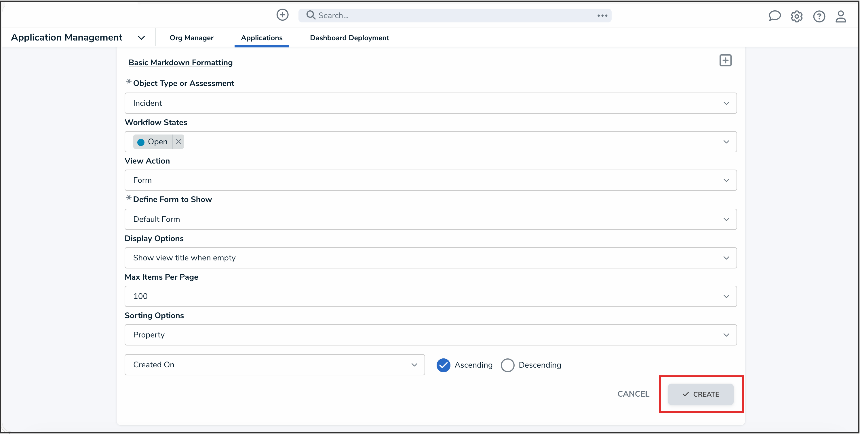Expand the Max Items Per Page dropdown
Image resolution: width=860 pixels, height=434 pixels.
pyautogui.click(x=430, y=296)
